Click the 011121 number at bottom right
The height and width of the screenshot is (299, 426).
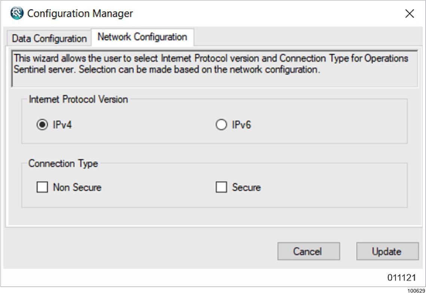[402, 278]
